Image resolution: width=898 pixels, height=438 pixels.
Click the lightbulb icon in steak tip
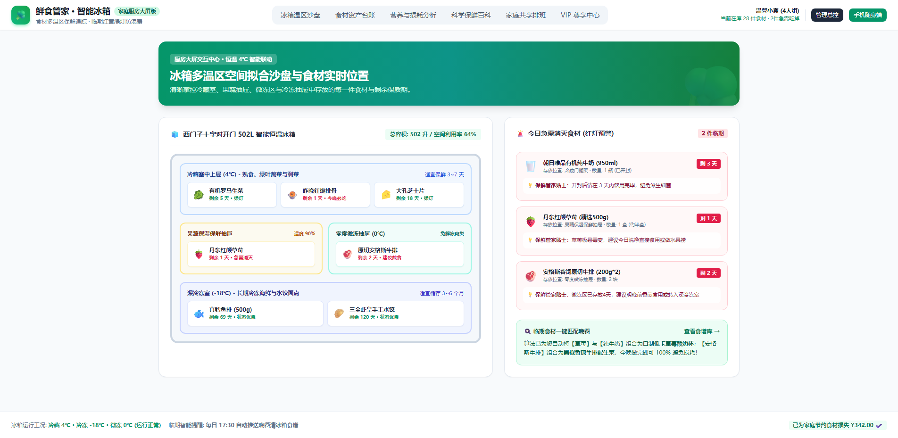[x=530, y=295]
